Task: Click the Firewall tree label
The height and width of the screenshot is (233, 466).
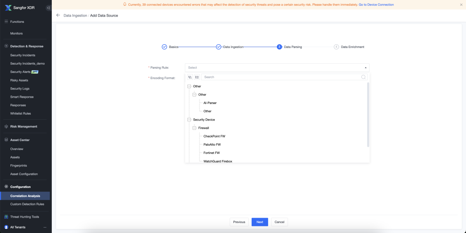Action: [x=204, y=128]
